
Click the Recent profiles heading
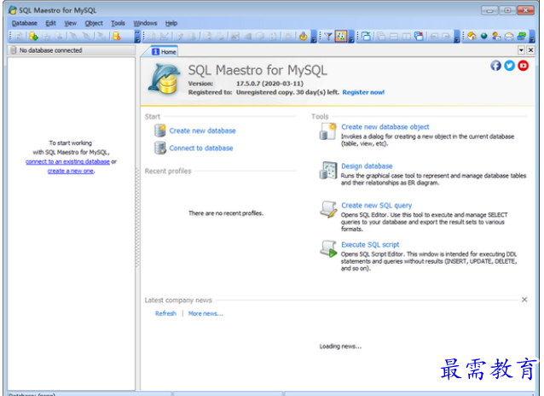[x=168, y=171]
